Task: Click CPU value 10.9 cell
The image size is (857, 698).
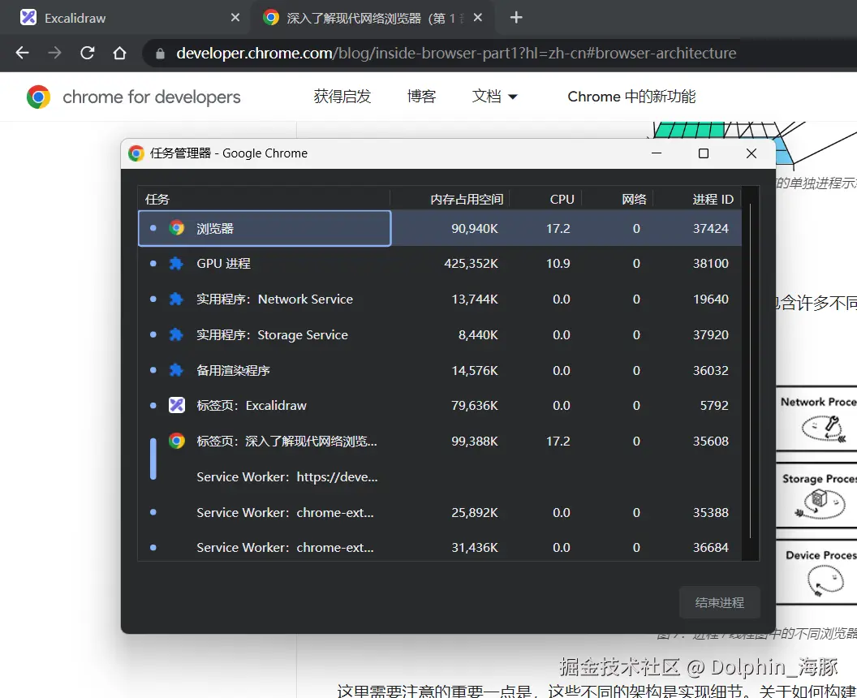Action: 558,264
